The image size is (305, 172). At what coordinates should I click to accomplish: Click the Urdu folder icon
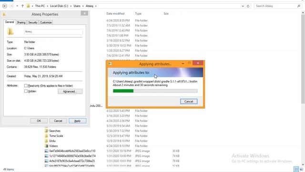46,141
